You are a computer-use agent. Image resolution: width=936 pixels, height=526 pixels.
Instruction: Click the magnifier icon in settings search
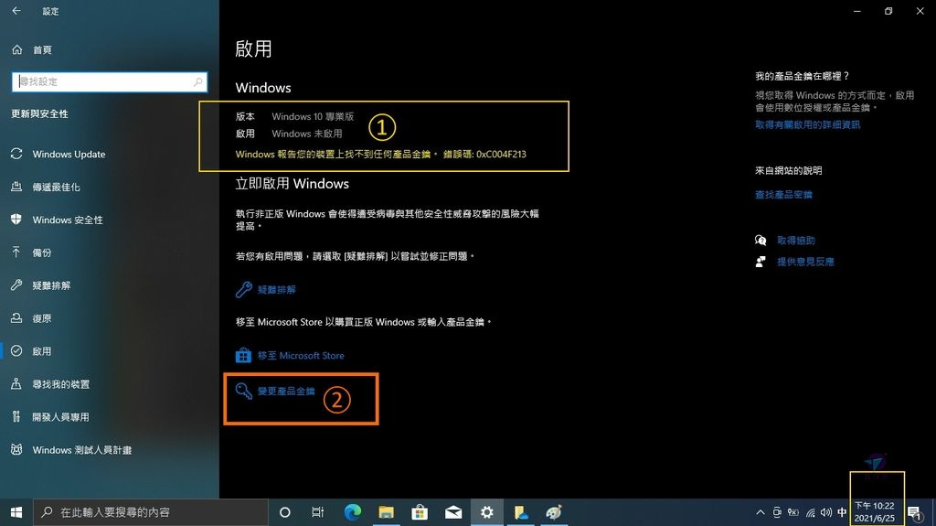click(198, 82)
